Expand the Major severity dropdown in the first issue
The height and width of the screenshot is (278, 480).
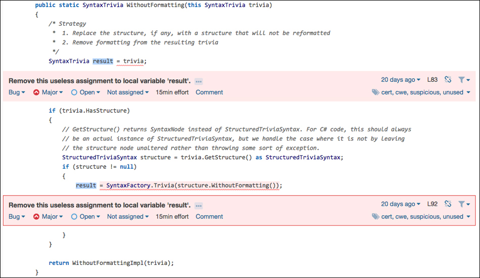48,92
